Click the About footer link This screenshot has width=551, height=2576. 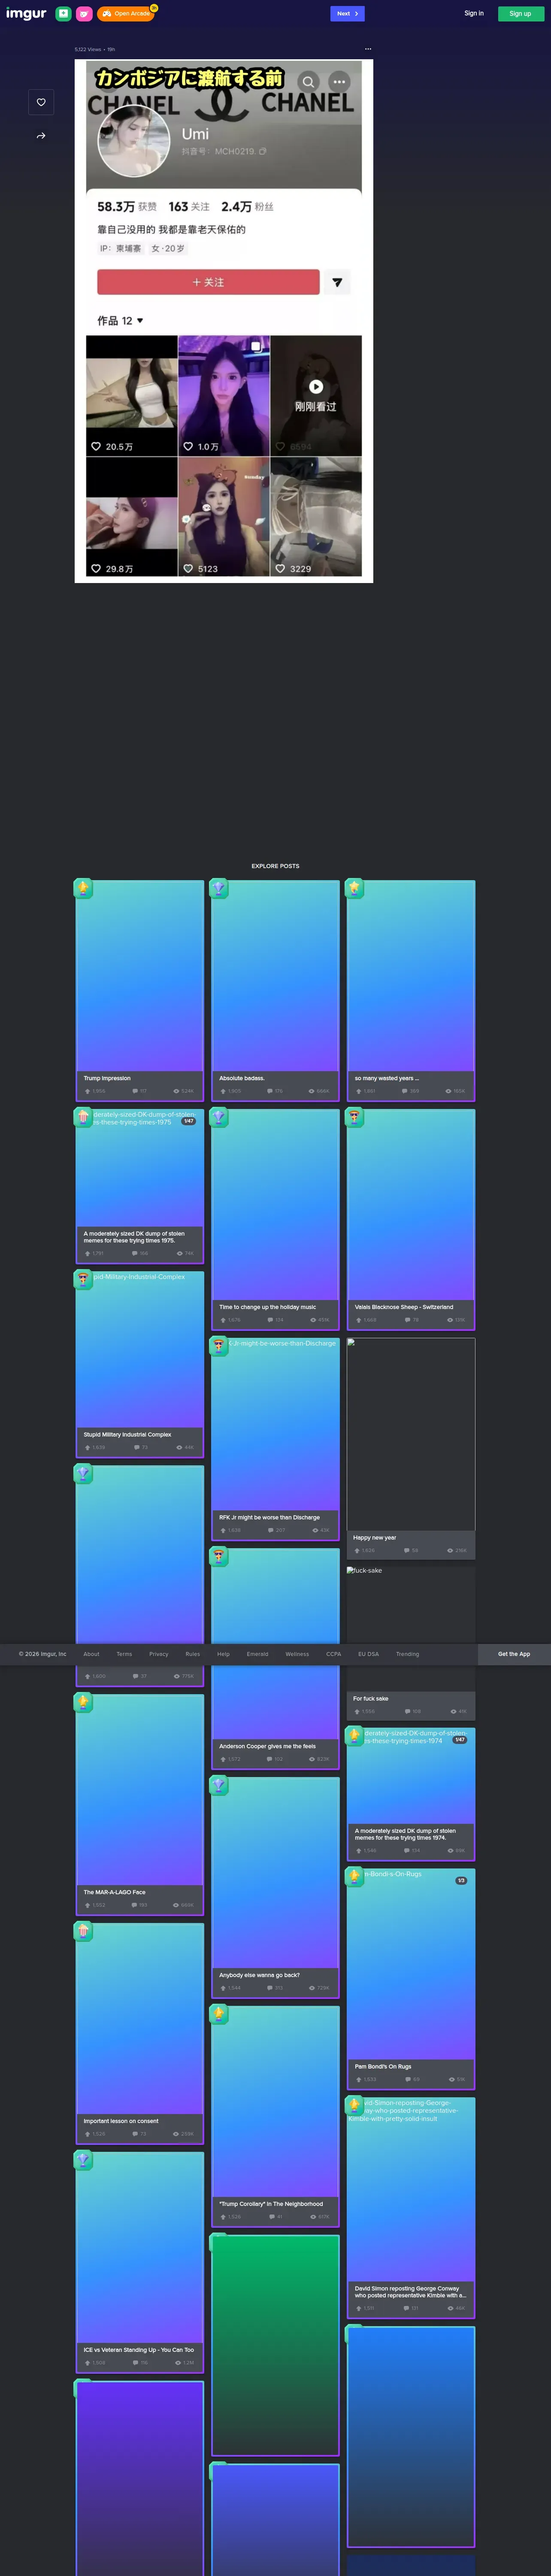tap(91, 1654)
